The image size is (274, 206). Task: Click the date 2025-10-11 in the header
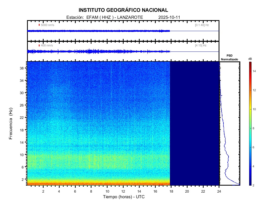(169, 17)
